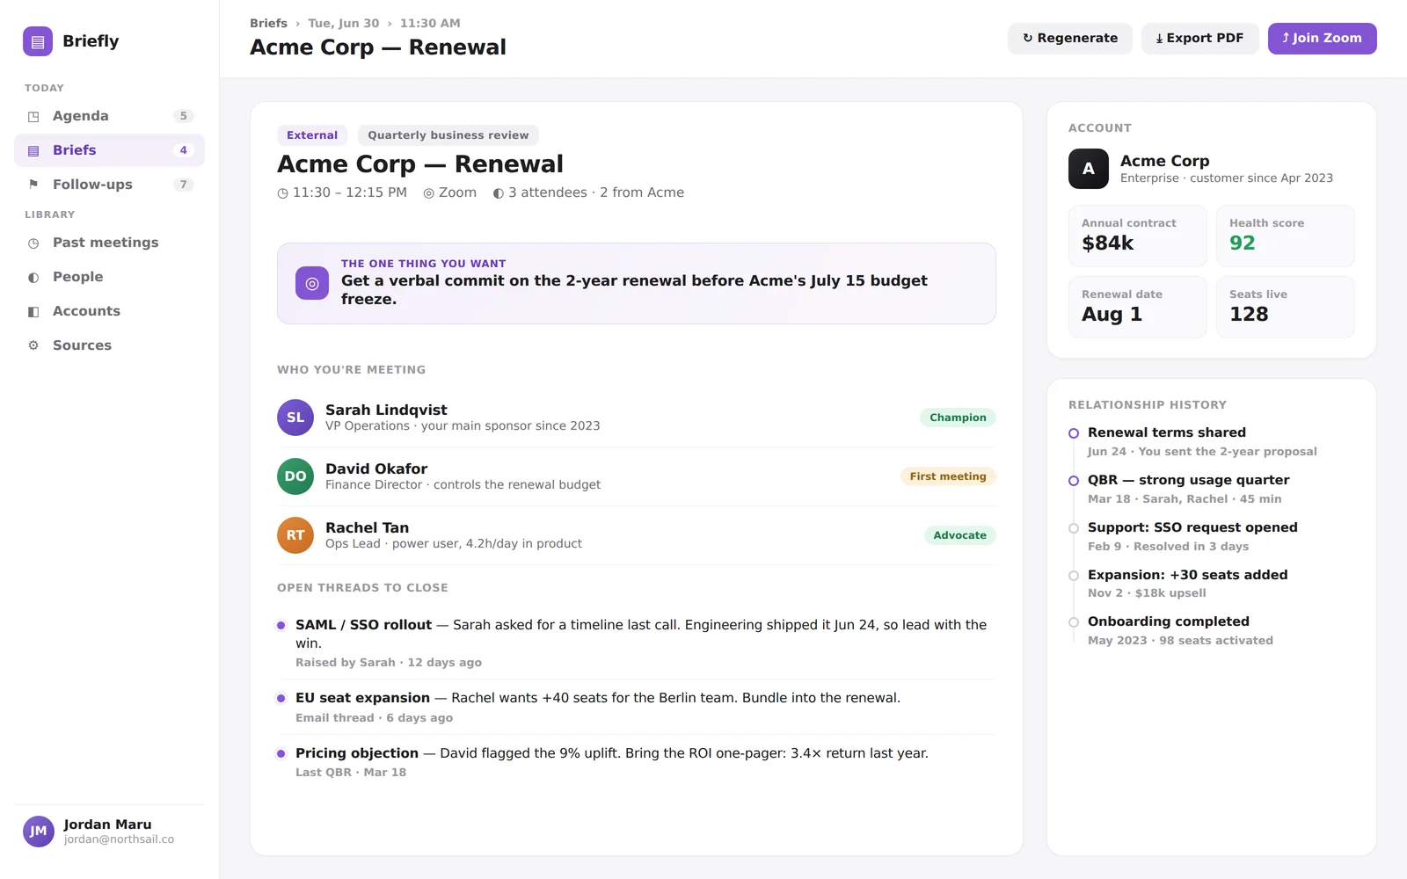Select the SAML / SSO rollout thread
This screenshot has width=1407, height=879.
(x=637, y=643)
